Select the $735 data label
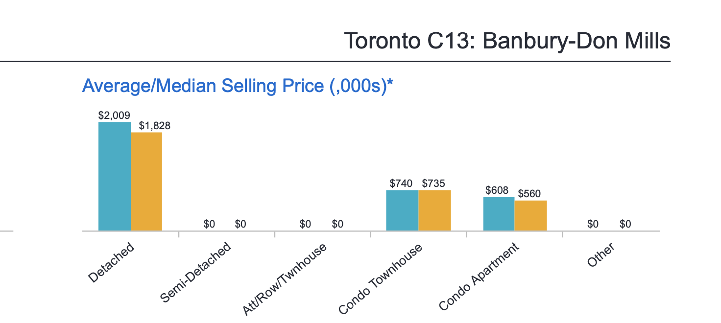This screenshot has height=323, width=721. 433,184
